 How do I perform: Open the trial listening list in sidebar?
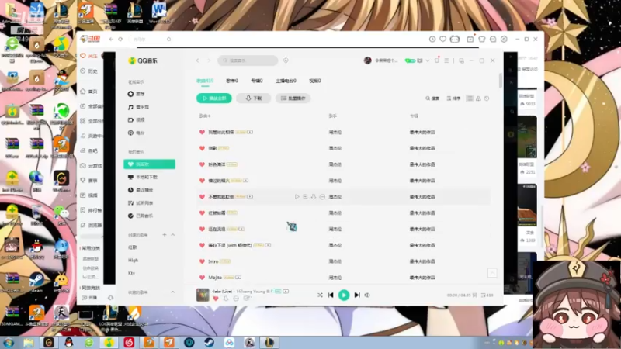(x=141, y=203)
